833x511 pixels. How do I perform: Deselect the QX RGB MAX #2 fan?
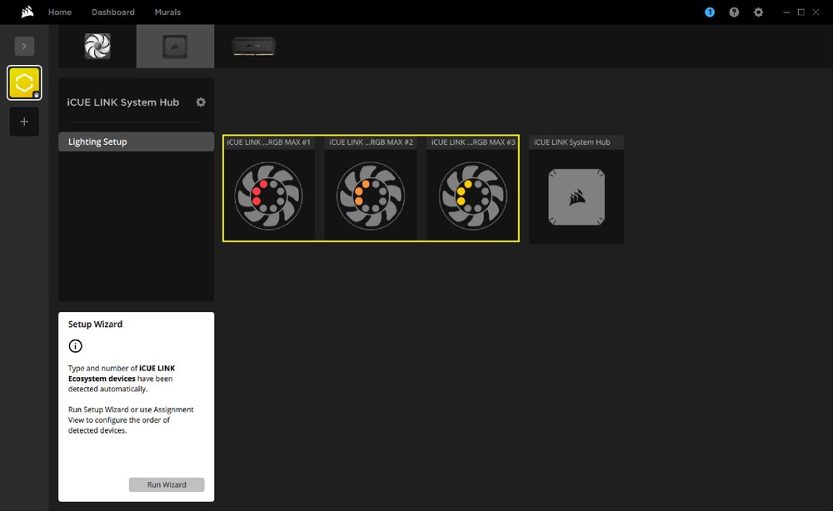(x=371, y=194)
